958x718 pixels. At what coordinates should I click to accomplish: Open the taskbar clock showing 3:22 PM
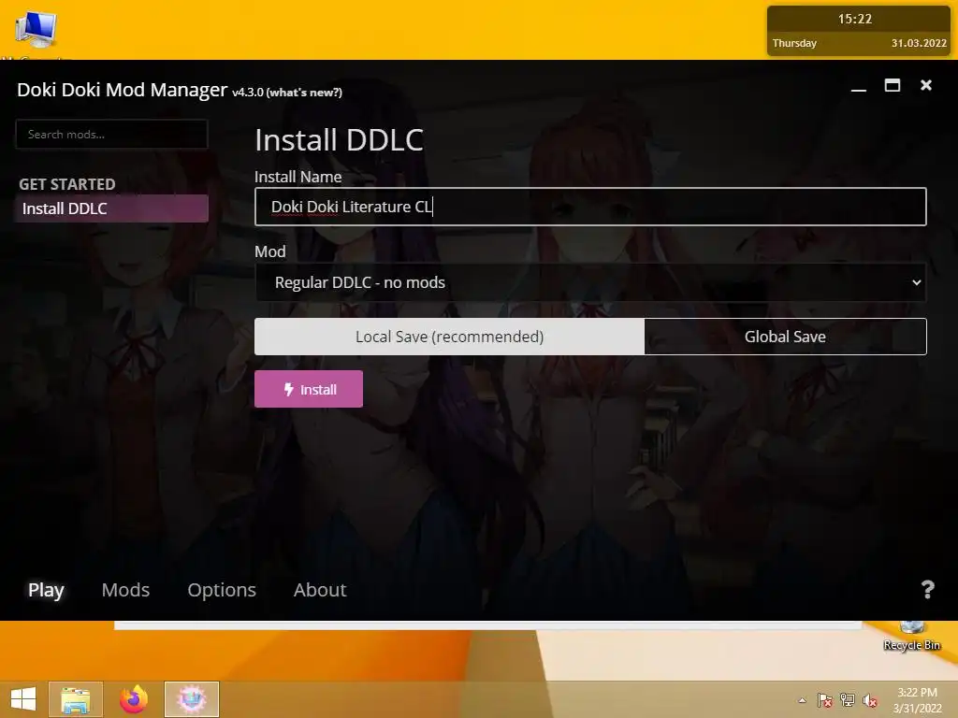[917, 699]
